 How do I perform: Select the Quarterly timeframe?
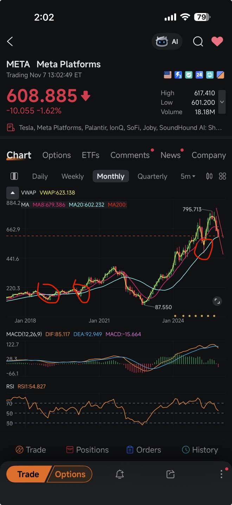[x=152, y=176]
